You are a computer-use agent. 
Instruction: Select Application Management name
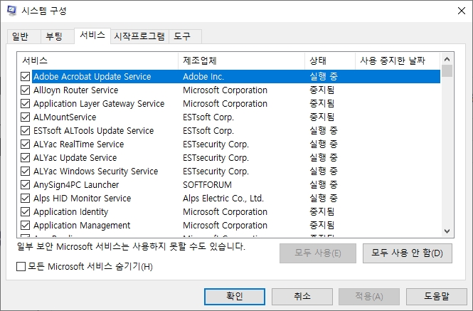[x=82, y=226]
